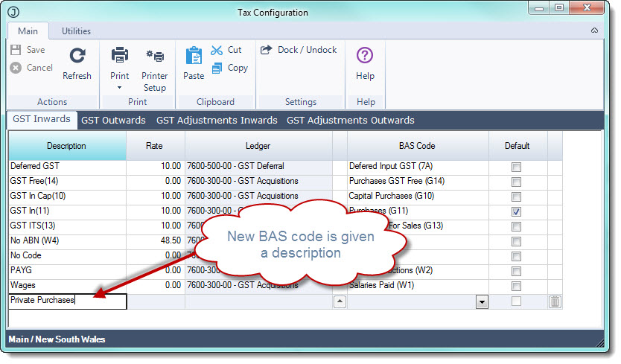Toggle Default checkbox for GST Free(14)
The height and width of the screenshot is (364, 621).
(x=516, y=182)
